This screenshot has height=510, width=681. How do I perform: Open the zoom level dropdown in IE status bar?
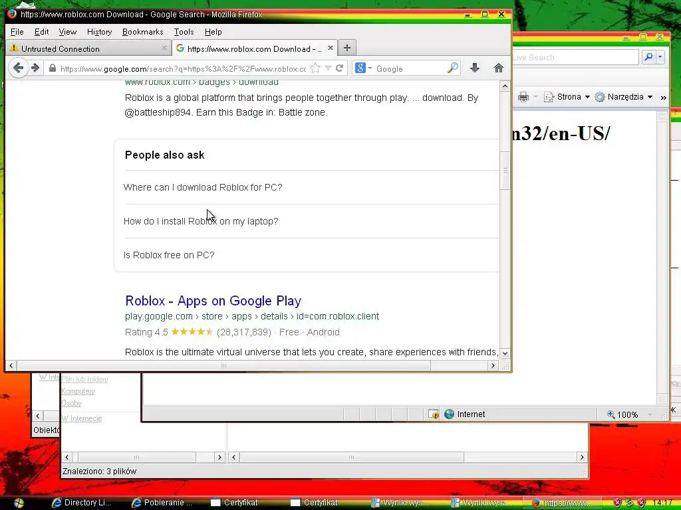[650, 414]
